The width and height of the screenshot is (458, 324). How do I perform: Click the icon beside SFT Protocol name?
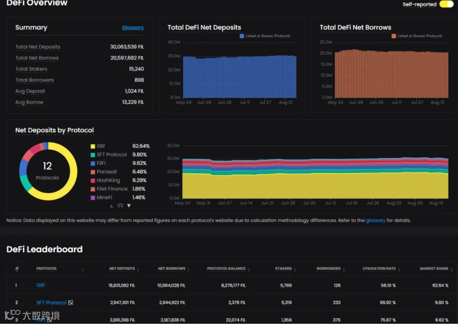pyautogui.click(x=70, y=303)
